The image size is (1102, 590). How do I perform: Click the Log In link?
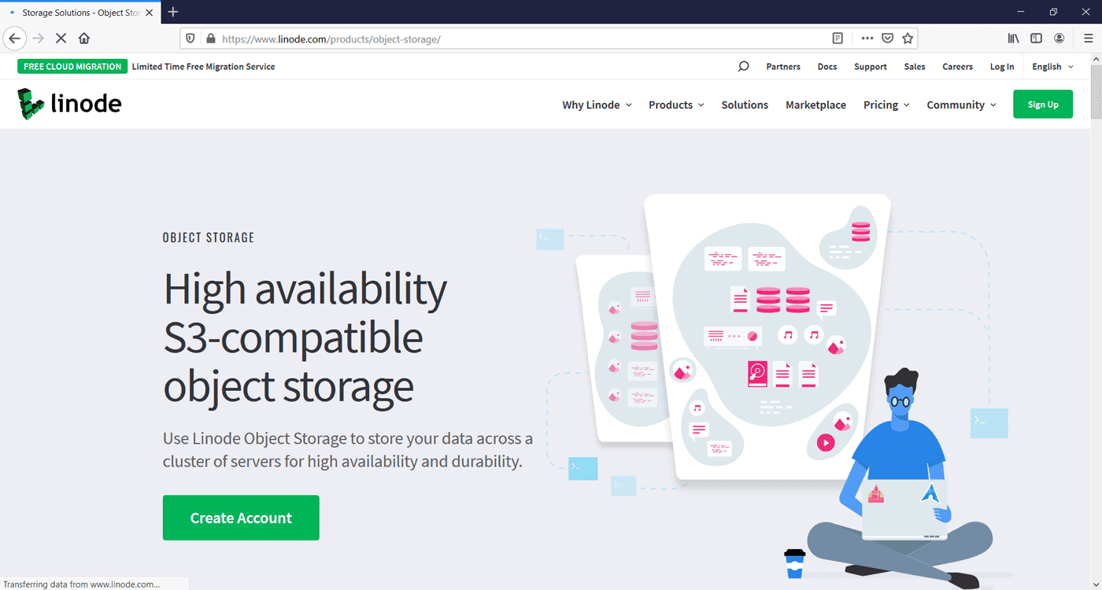click(1002, 67)
